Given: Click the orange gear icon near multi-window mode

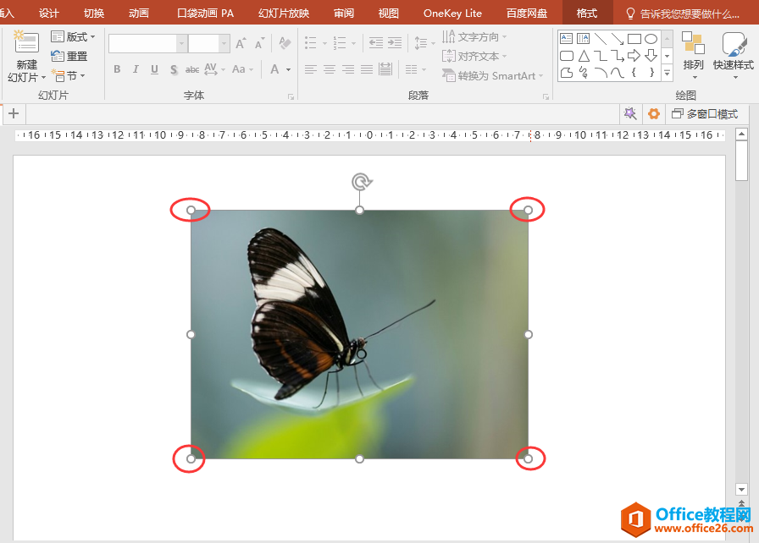Looking at the screenshot, I should coord(653,113).
